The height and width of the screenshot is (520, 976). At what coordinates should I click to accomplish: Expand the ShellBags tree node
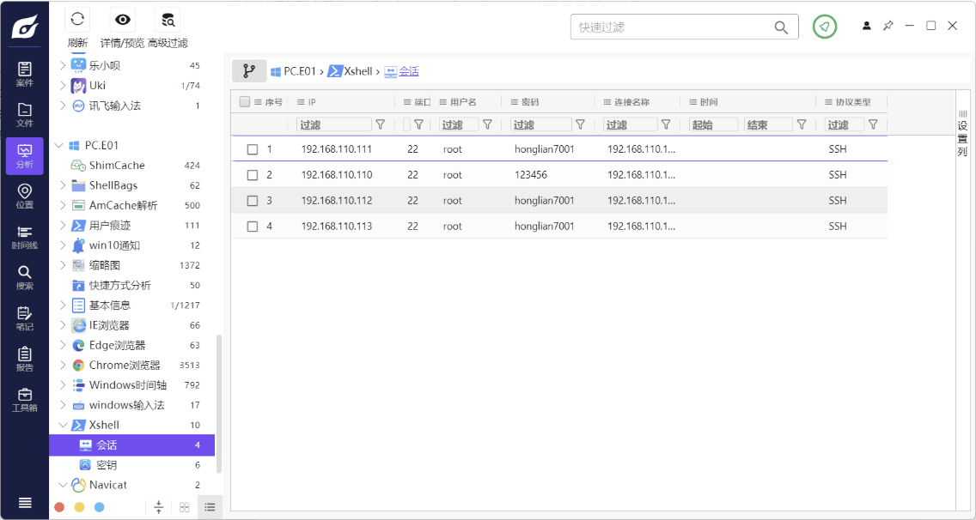[x=63, y=185]
